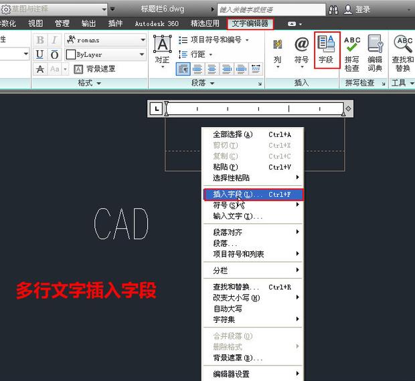The image size is (415, 381).
Task: Select the justify paragraph icon
Action: [x=241, y=70]
